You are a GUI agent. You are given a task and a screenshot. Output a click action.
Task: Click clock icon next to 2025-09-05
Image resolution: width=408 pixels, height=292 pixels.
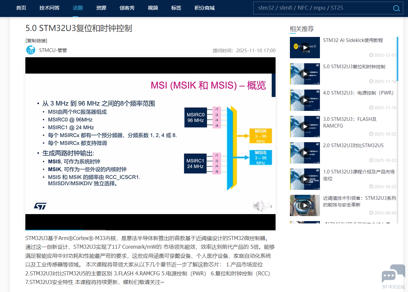371,213
